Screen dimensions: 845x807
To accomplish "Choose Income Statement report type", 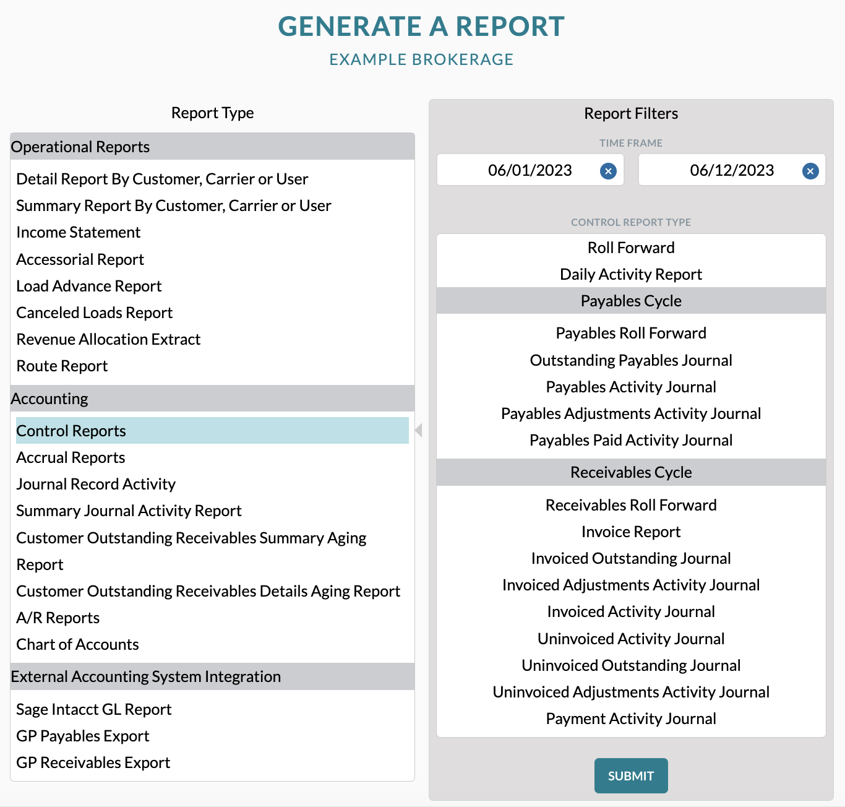I will click(79, 232).
